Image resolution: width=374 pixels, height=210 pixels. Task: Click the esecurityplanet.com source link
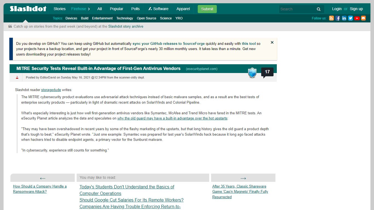[202, 69]
